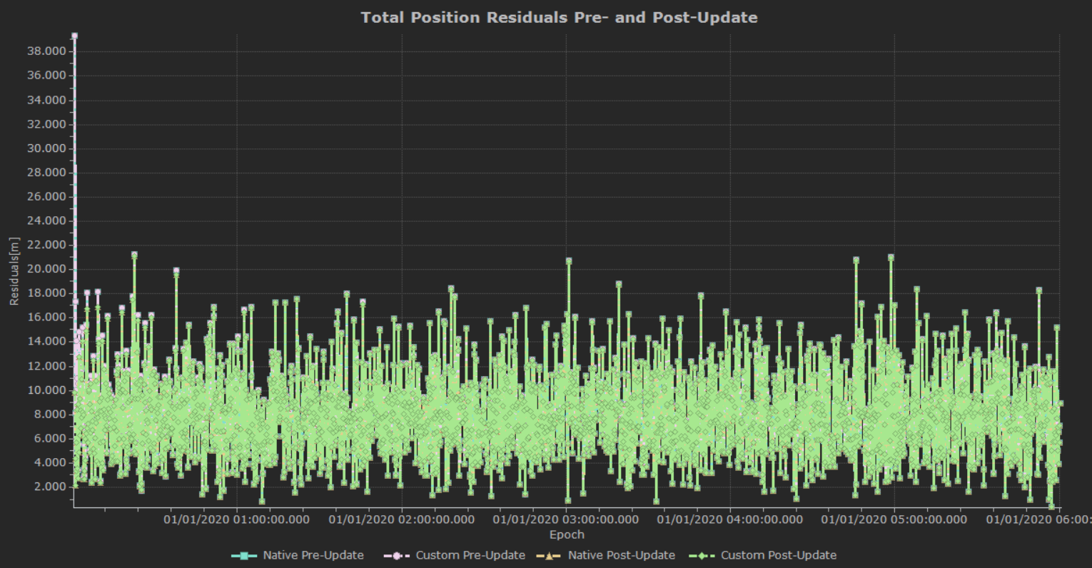Click the 01/01/2020 01:00:00.000 epoch label
Image resolution: width=1092 pixels, height=568 pixels.
pos(237,519)
